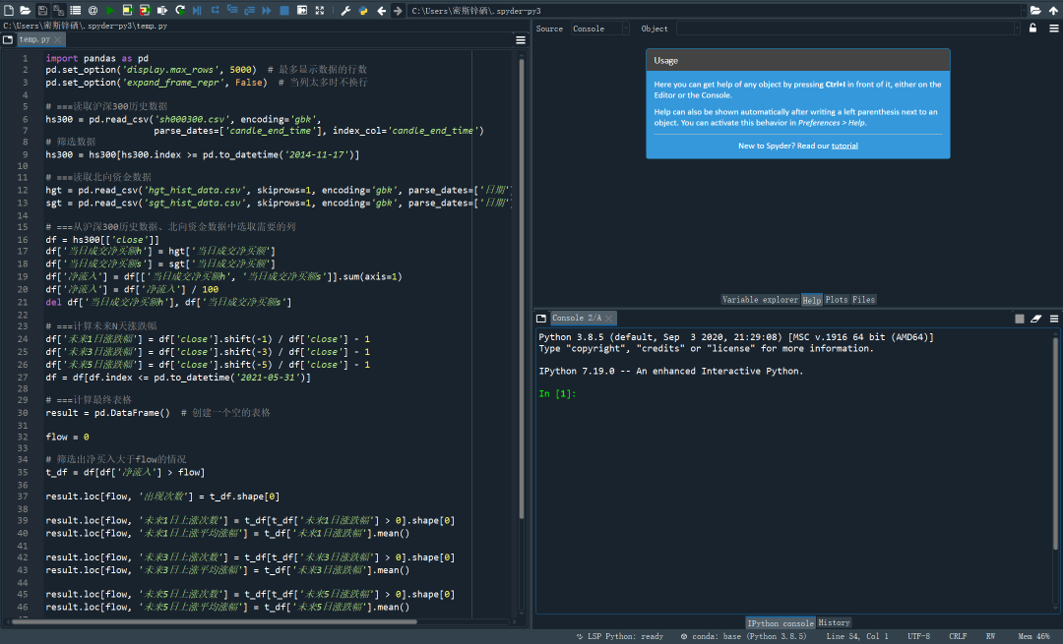The width and height of the screenshot is (1063, 644).
Task: Click the PYTHONPATH manager Python icon
Action: click(362, 10)
